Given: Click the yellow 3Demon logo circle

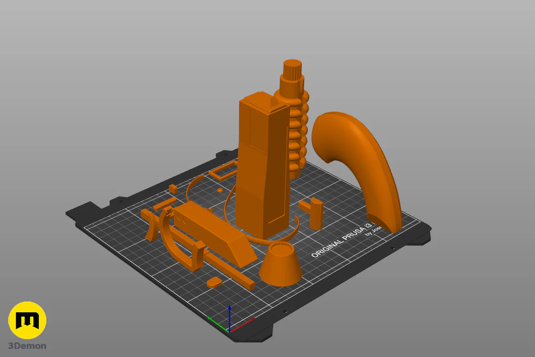Looking at the screenshot, I should click(27, 320).
